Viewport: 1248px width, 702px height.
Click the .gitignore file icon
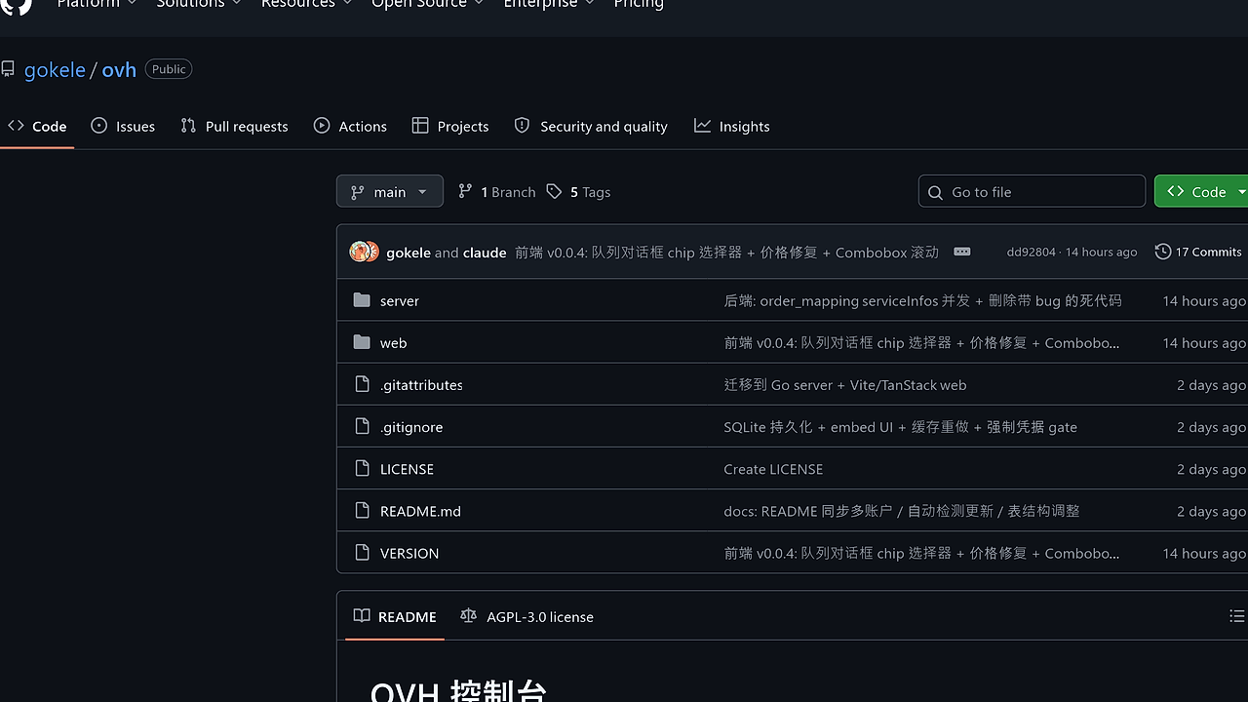pos(362,426)
